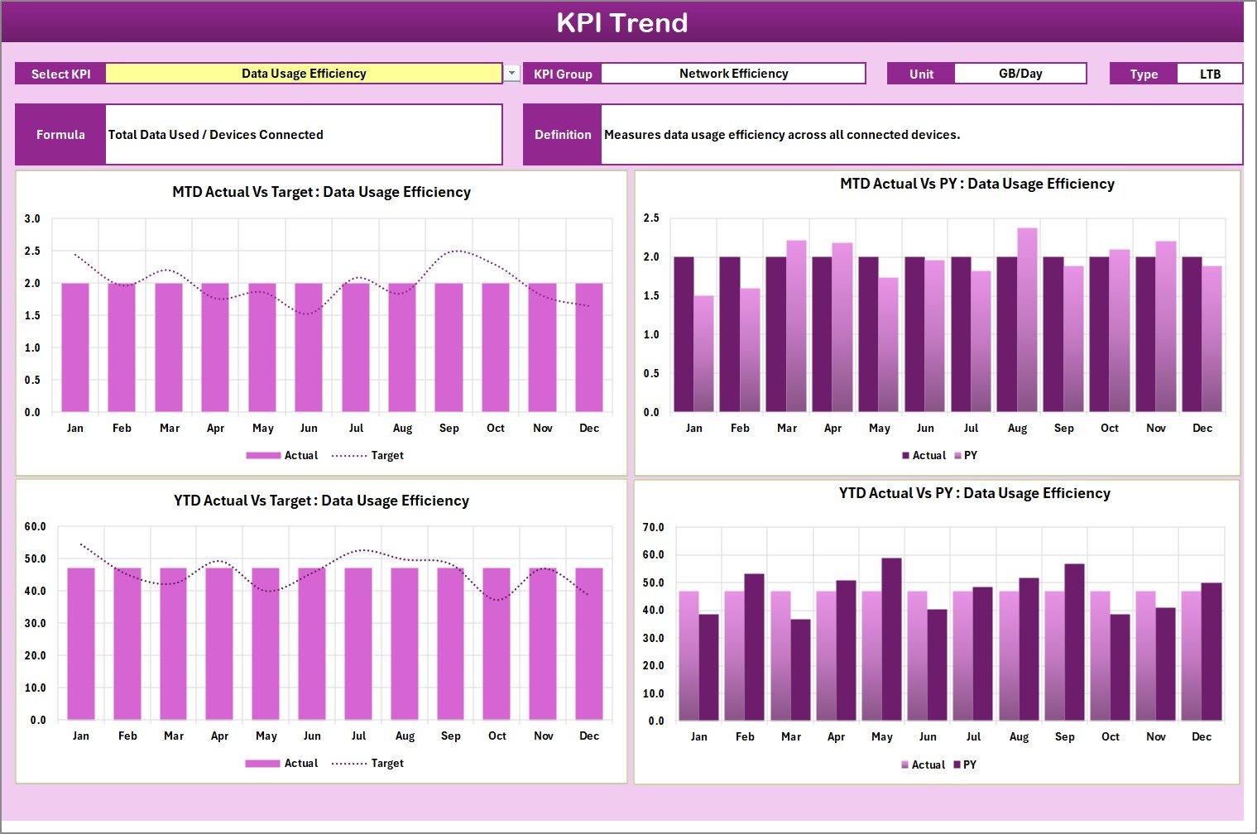Select the Formula text showing the calculation

click(x=215, y=134)
